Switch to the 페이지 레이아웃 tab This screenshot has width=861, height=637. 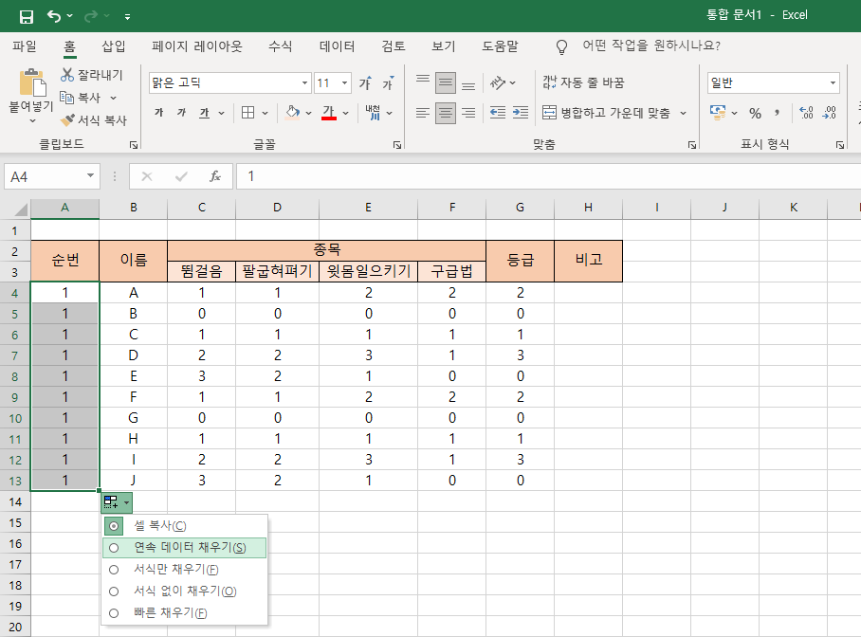(197, 46)
